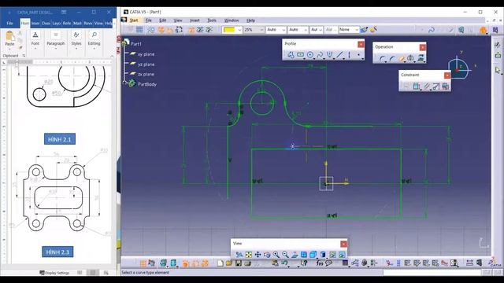504x283 pixels.
Task: Close the Constraint toolbar
Action: 447,75
